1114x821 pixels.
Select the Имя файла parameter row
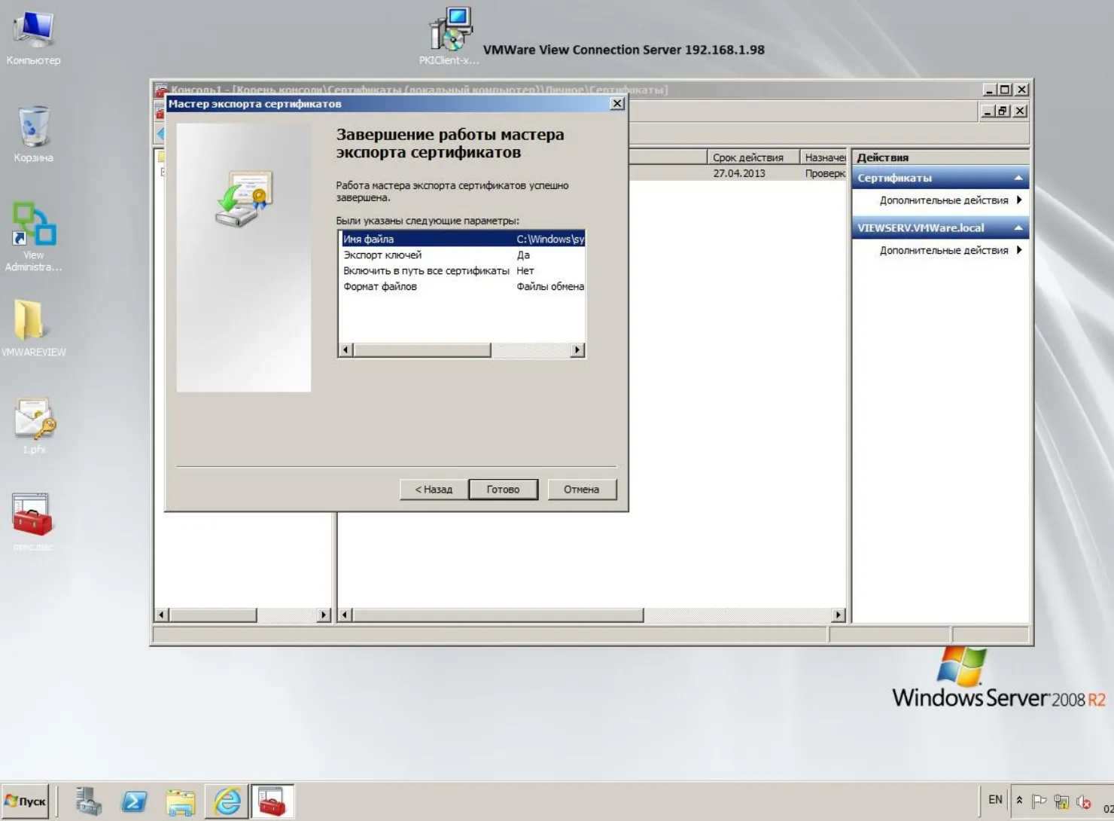click(461, 239)
